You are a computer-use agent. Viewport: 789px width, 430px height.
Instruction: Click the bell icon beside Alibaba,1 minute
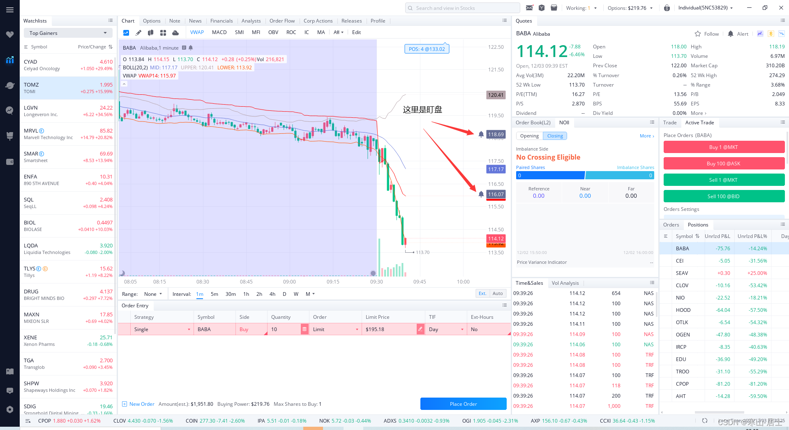pyautogui.click(x=191, y=48)
